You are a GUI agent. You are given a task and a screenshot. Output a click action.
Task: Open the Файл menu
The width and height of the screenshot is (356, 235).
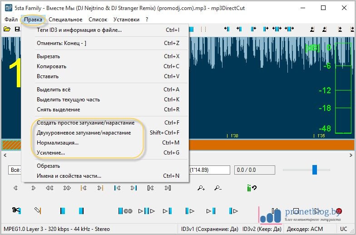[x=11, y=20]
